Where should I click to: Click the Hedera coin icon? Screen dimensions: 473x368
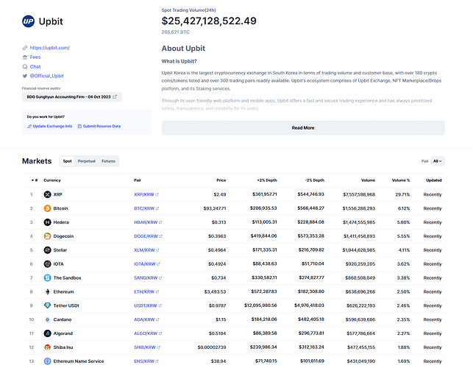pos(47,222)
